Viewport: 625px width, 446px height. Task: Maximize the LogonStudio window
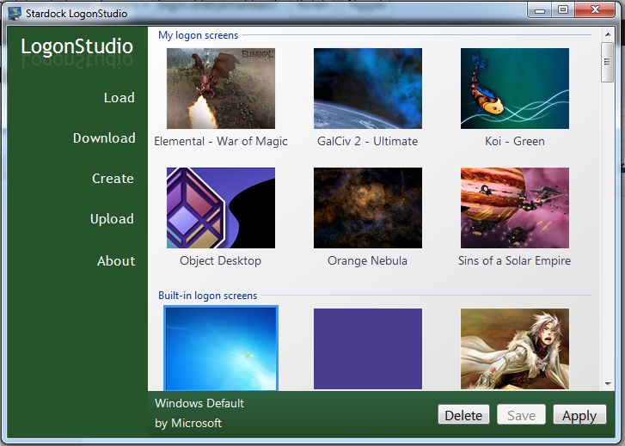563,10
